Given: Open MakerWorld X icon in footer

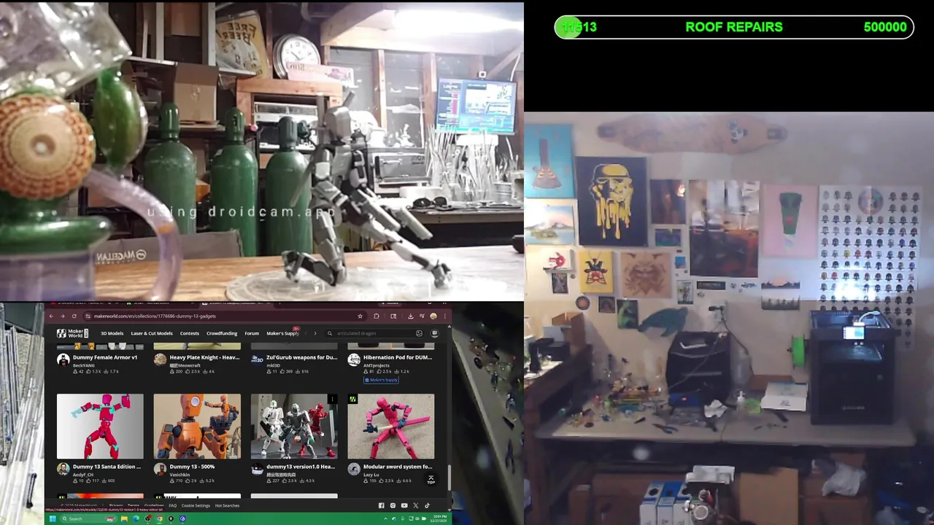Looking at the screenshot, I should [416, 505].
